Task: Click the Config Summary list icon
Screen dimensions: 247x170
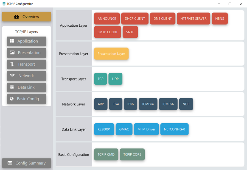Action: point(10,163)
